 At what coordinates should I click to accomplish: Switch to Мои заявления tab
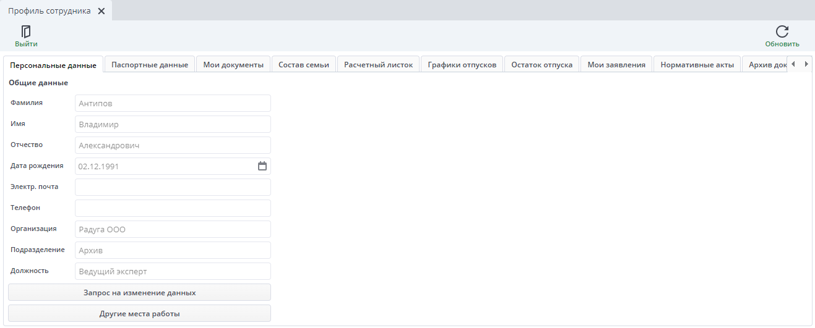click(617, 64)
